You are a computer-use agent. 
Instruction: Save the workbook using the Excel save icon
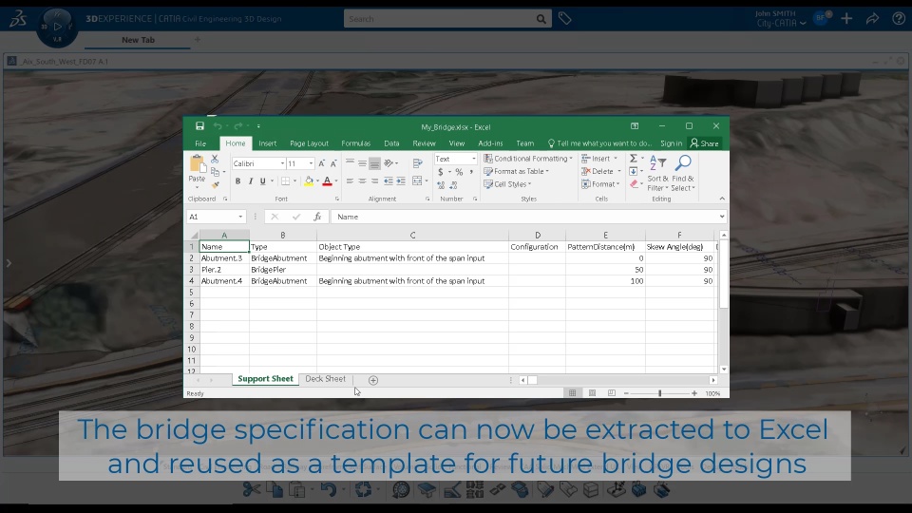click(x=199, y=126)
